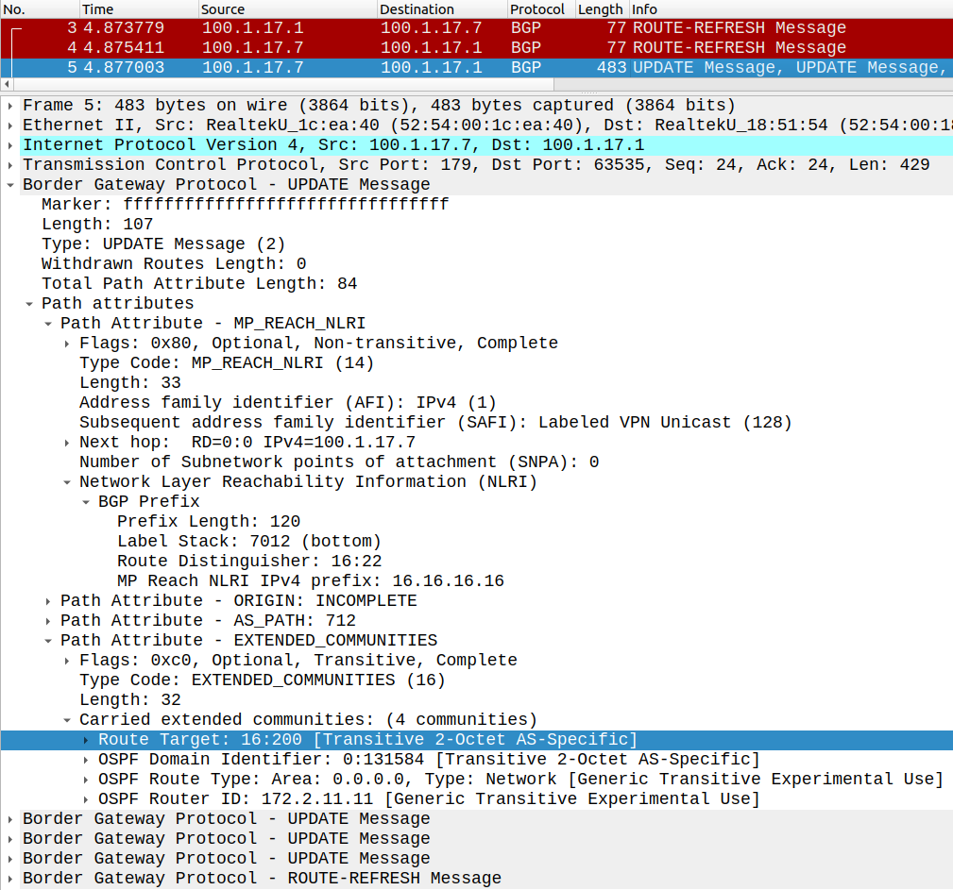Image resolution: width=953 pixels, height=890 pixels.
Task: Select packet 3 ROUTE-REFRESH from 100.1.17.1
Action: (x=476, y=28)
